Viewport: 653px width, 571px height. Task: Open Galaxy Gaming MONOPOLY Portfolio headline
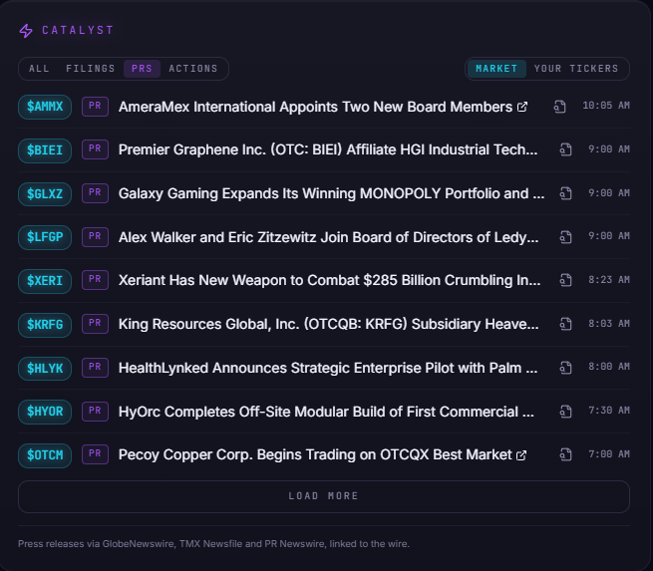point(331,193)
